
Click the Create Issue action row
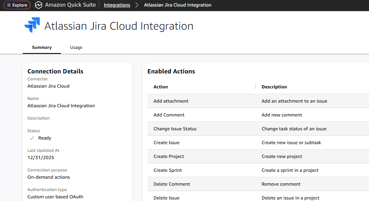(x=166, y=143)
